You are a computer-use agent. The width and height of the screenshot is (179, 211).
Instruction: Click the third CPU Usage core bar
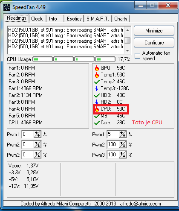point(84,59)
